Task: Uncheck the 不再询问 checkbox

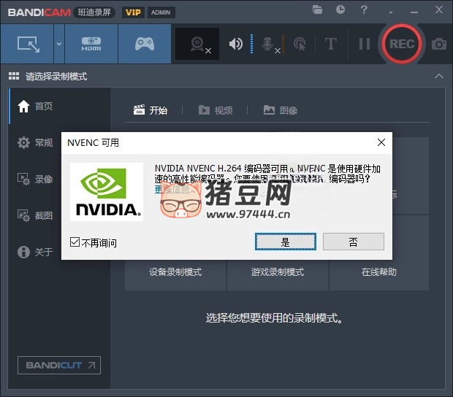Action: [x=75, y=242]
